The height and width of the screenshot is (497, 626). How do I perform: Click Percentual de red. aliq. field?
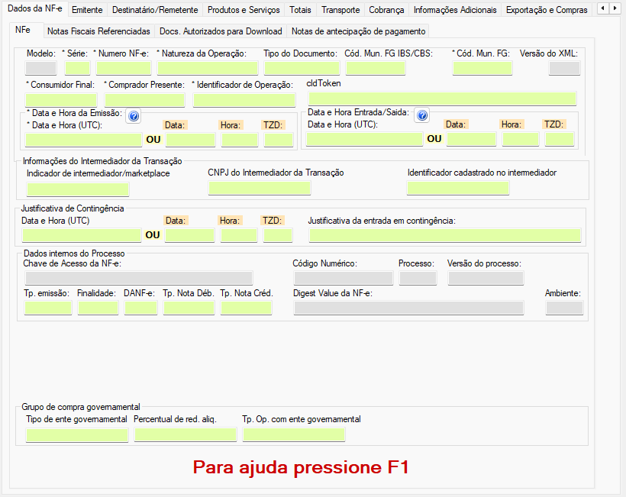[x=186, y=435]
